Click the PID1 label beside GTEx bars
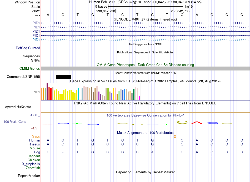This screenshot has width=250, height=182. point(36,92)
